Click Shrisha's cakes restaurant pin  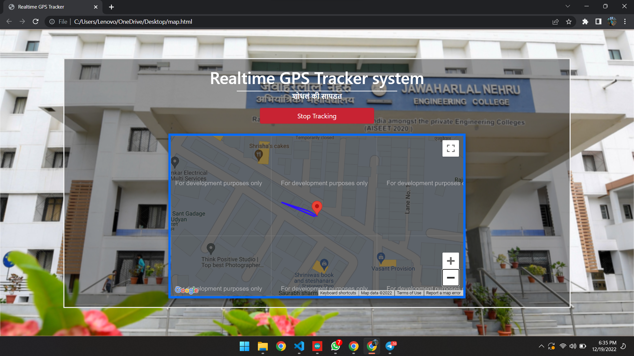coord(259,155)
